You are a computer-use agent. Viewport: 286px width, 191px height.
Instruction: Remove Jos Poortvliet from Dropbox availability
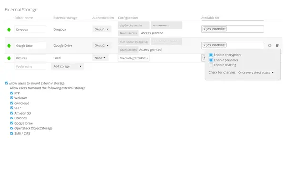point(204,29)
